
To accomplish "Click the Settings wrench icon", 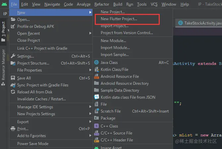I will [x=13, y=56].
